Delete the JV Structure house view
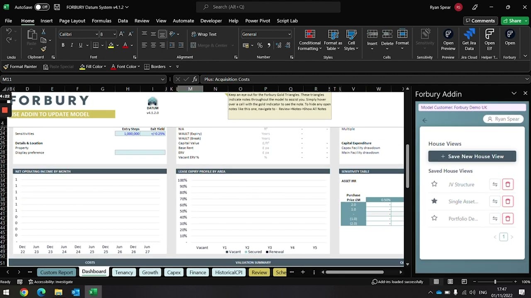The image size is (531, 298). 508,185
